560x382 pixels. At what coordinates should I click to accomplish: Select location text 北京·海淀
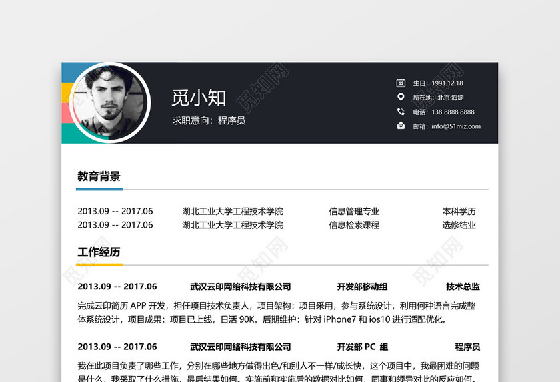[x=451, y=98]
